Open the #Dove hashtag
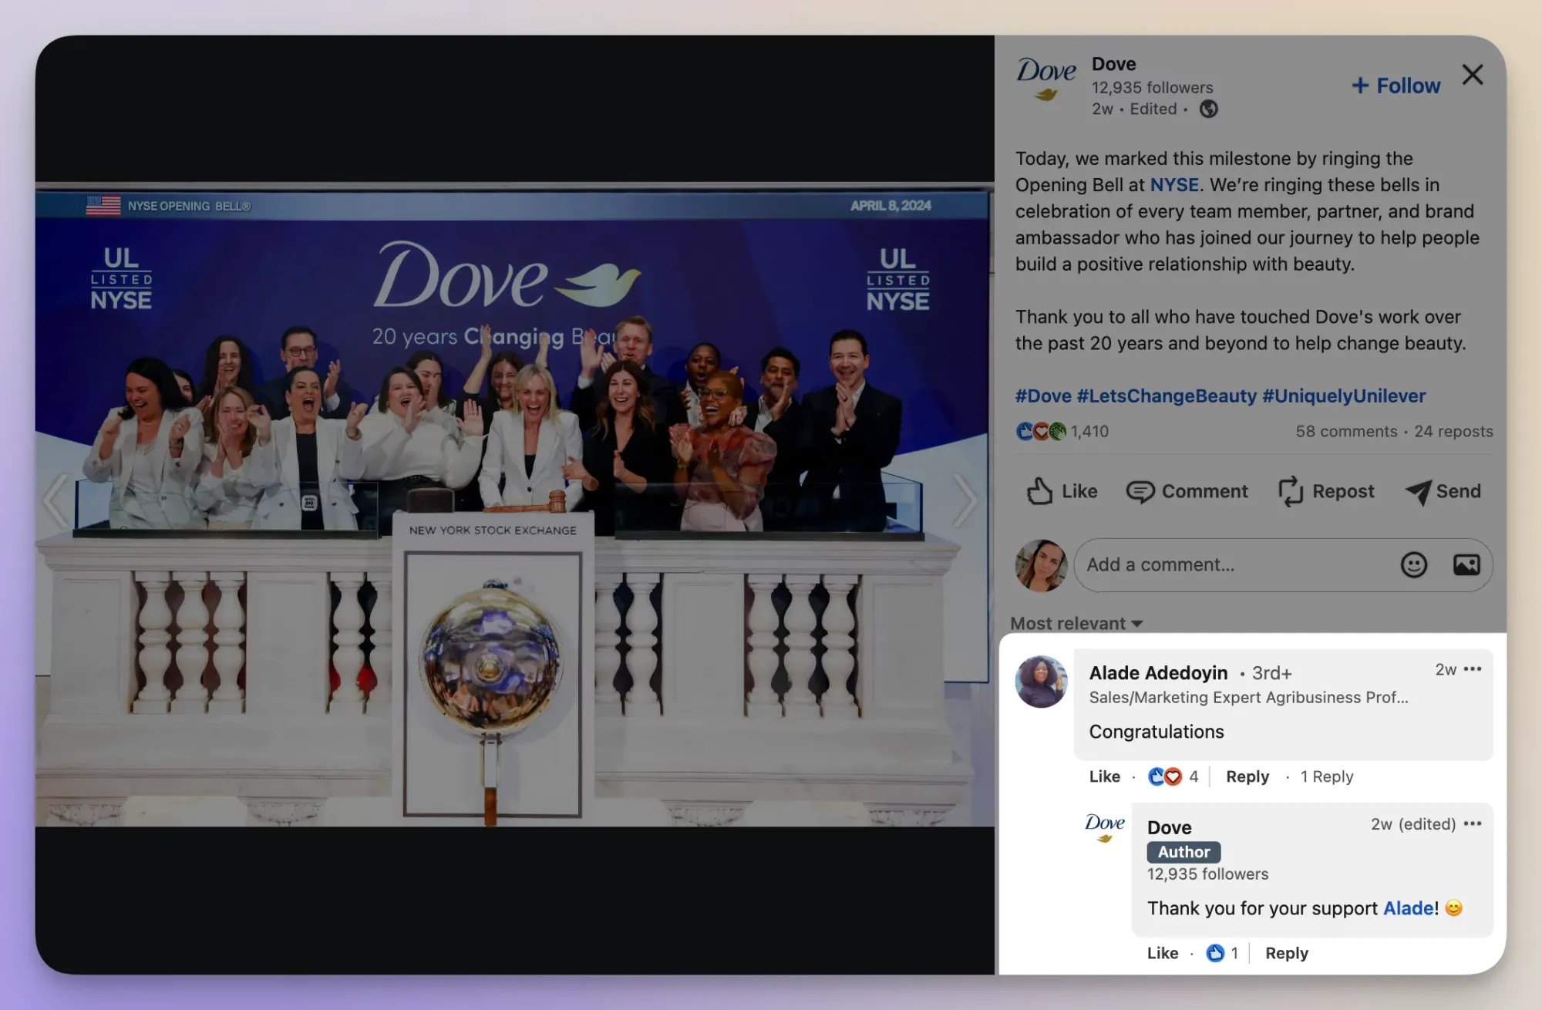The width and height of the screenshot is (1542, 1010). point(1043,396)
